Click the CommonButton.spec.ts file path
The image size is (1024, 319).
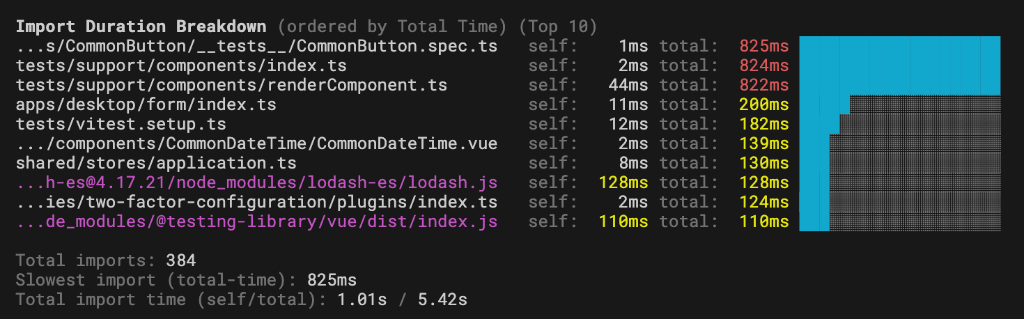[256, 47]
